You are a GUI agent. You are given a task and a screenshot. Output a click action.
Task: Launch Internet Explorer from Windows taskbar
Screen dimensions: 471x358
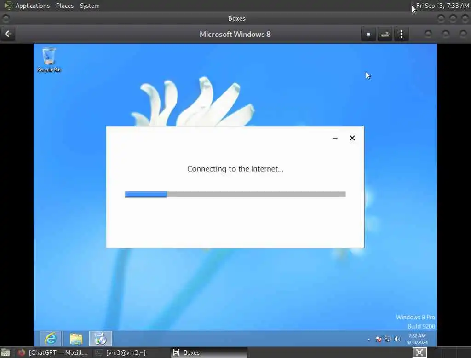(x=51, y=339)
